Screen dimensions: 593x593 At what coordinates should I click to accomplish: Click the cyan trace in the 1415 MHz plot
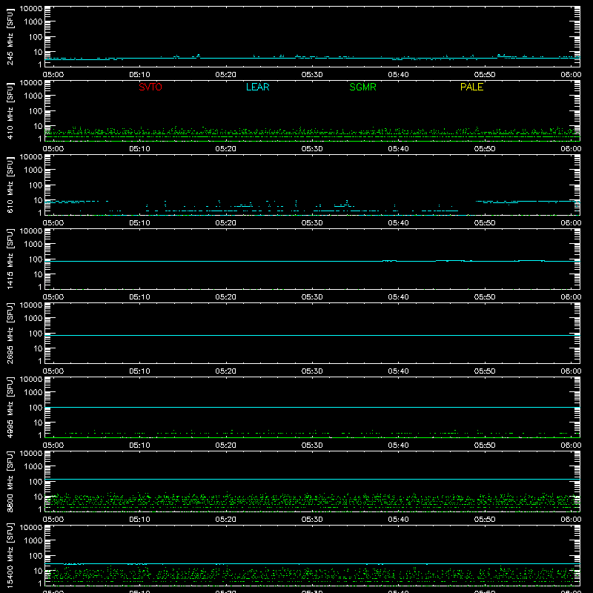pos(312,261)
